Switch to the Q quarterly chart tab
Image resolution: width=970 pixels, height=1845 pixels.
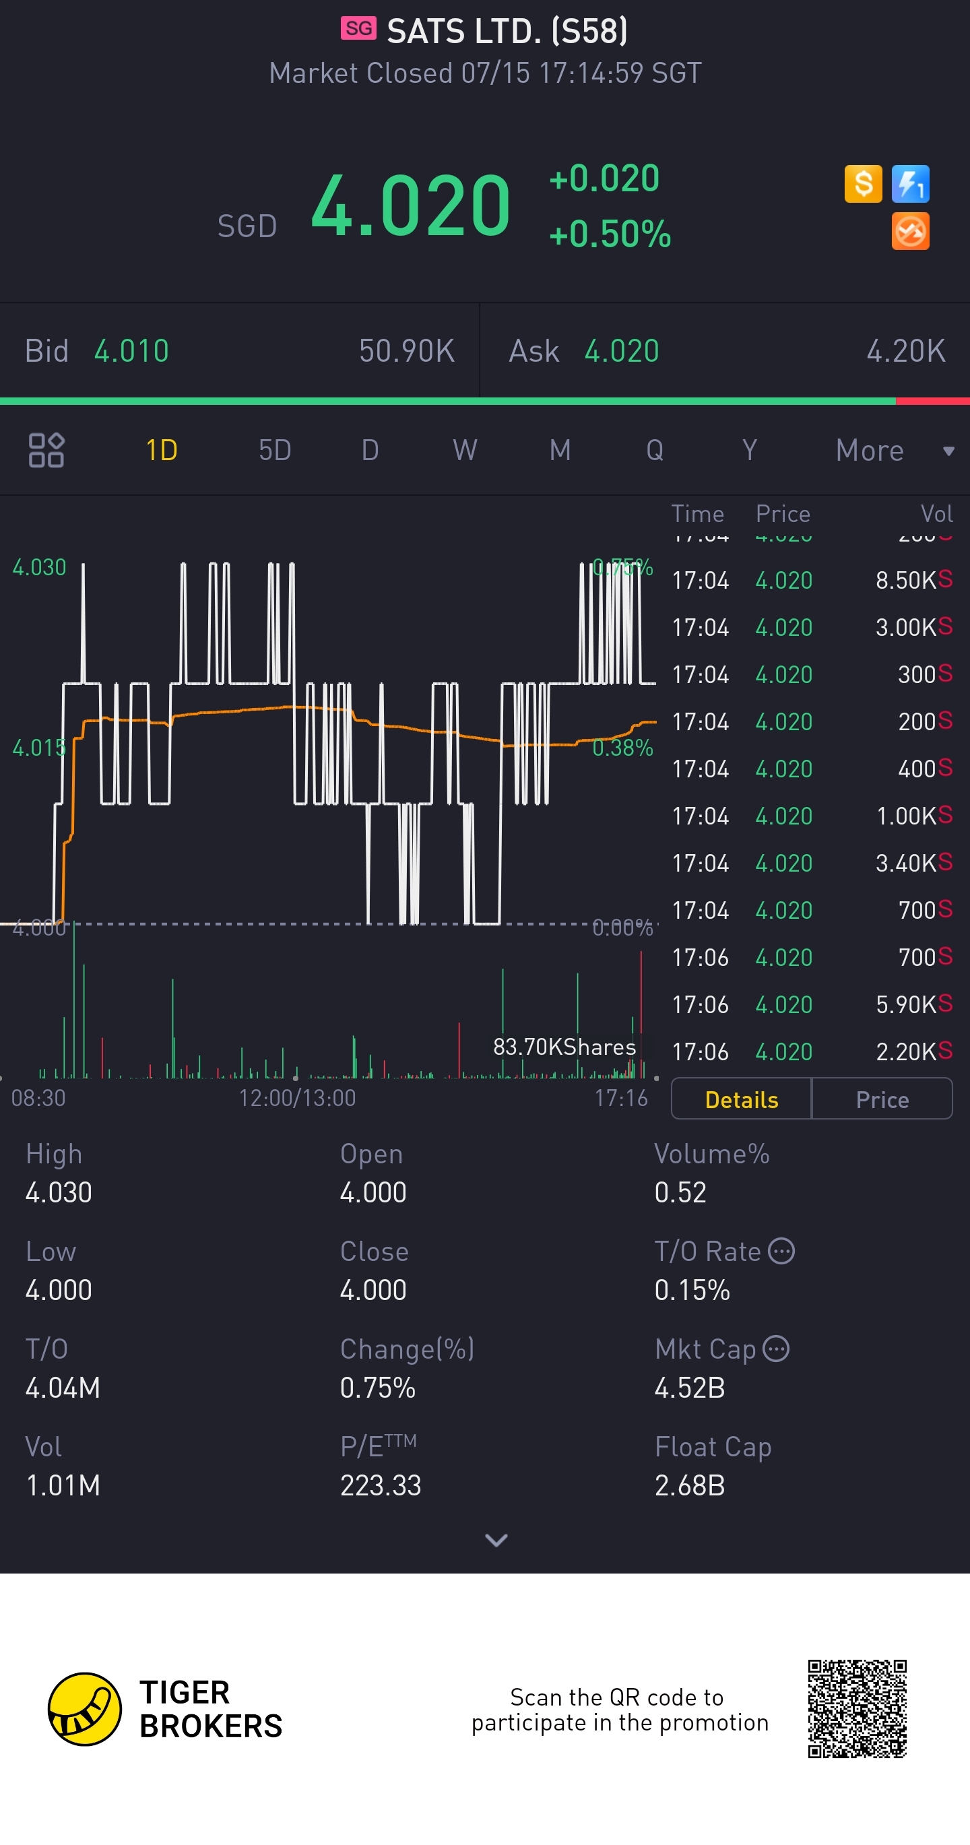pos(655,451)
